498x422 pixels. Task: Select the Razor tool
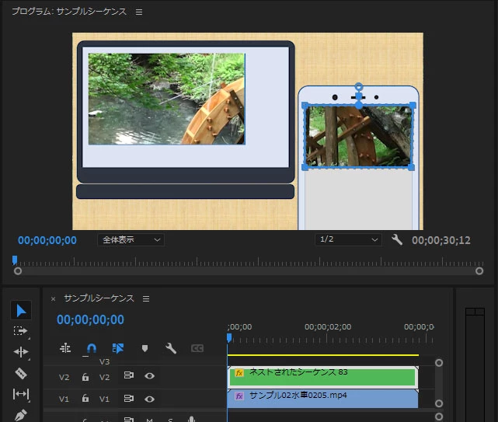tap(21, 373)
